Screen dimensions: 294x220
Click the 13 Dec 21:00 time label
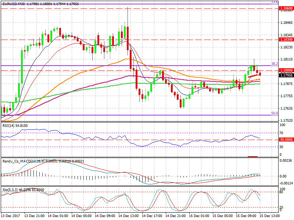point(35,216)
